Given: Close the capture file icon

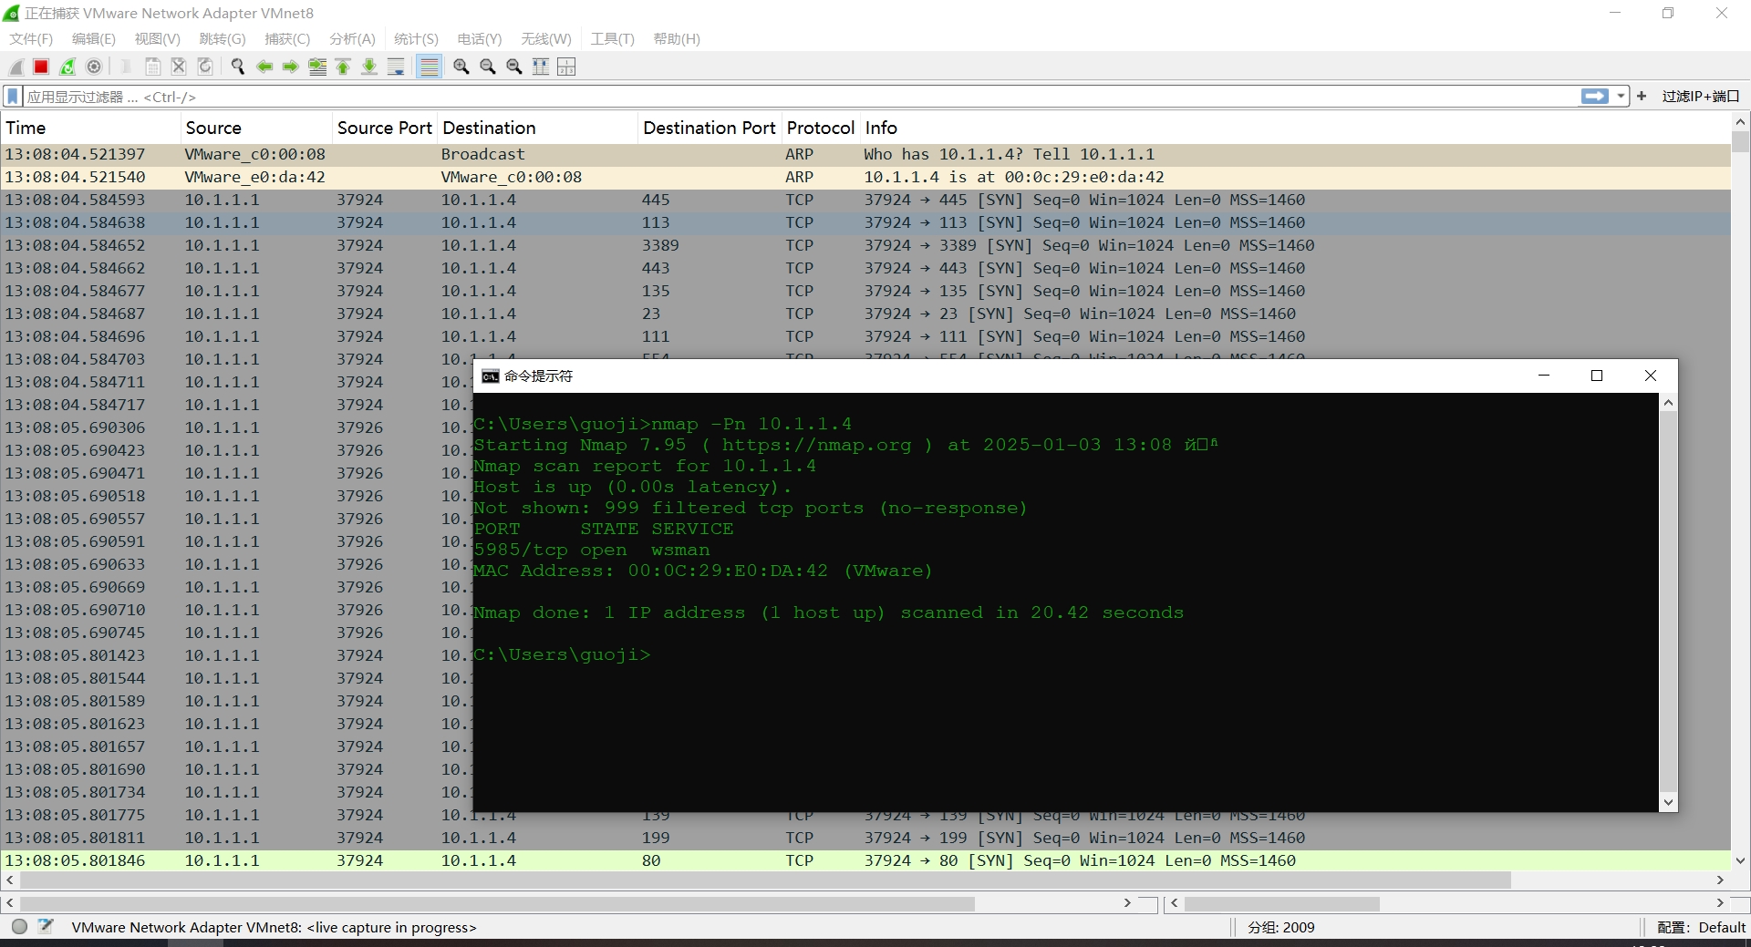Looking at the screenshot, I should coord(179,67).
